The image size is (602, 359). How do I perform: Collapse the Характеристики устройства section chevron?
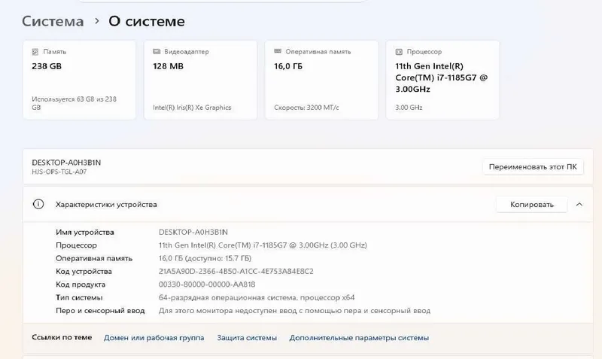click(579, 204)
